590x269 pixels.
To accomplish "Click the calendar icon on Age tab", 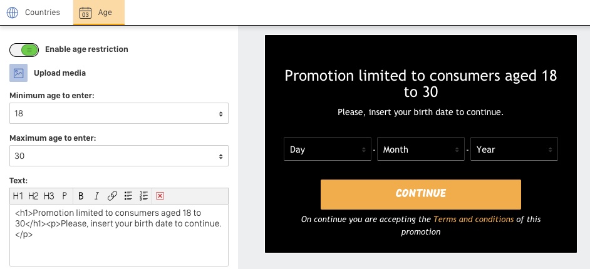I will coord(85,13).
